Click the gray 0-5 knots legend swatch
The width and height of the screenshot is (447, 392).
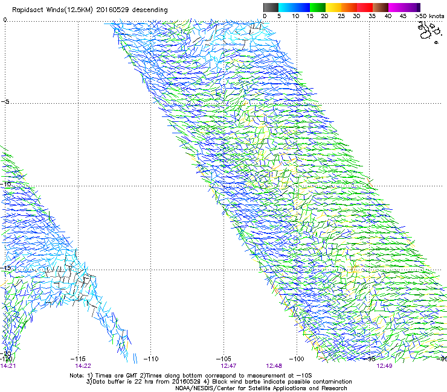pos(271,7)
